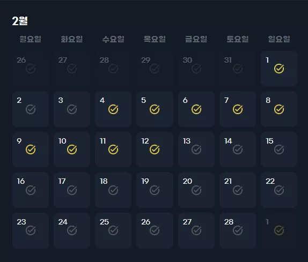Viewport: 308px width, 262px height.
Task: Click the yellow checkmark on day 12
Action: tap(155, 149)
